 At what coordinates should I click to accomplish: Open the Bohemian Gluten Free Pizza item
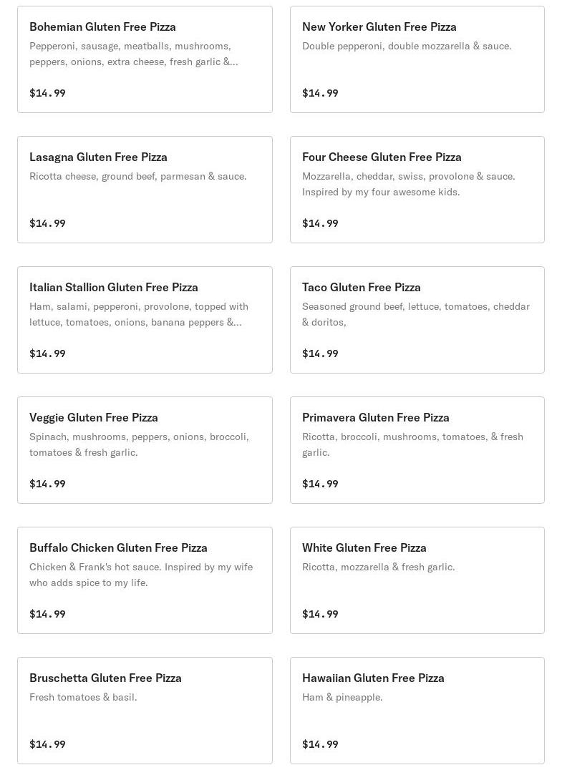102,27
